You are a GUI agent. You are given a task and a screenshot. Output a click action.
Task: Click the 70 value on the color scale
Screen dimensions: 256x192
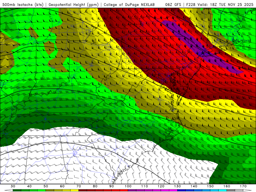point(79,186)
